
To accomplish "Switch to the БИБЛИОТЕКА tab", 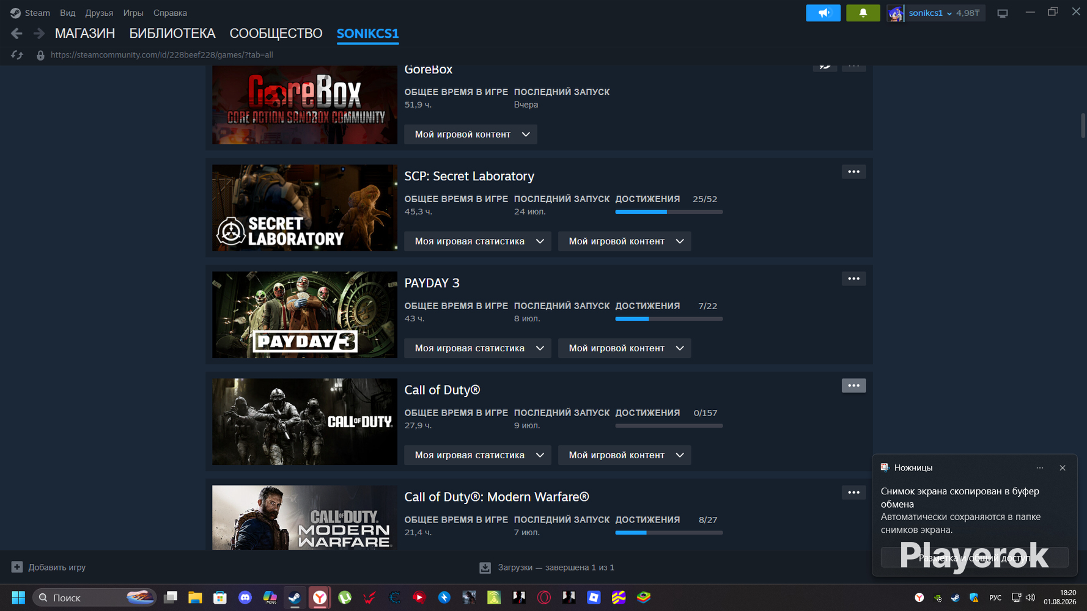I will [172, 34].
